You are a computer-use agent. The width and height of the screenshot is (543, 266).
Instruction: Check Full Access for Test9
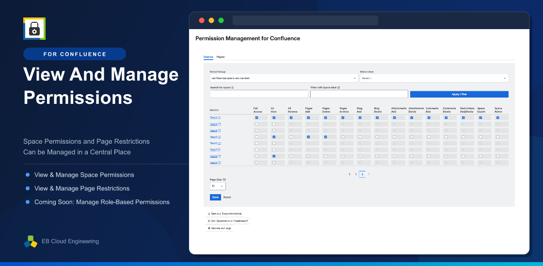click(x=256, y=163)
